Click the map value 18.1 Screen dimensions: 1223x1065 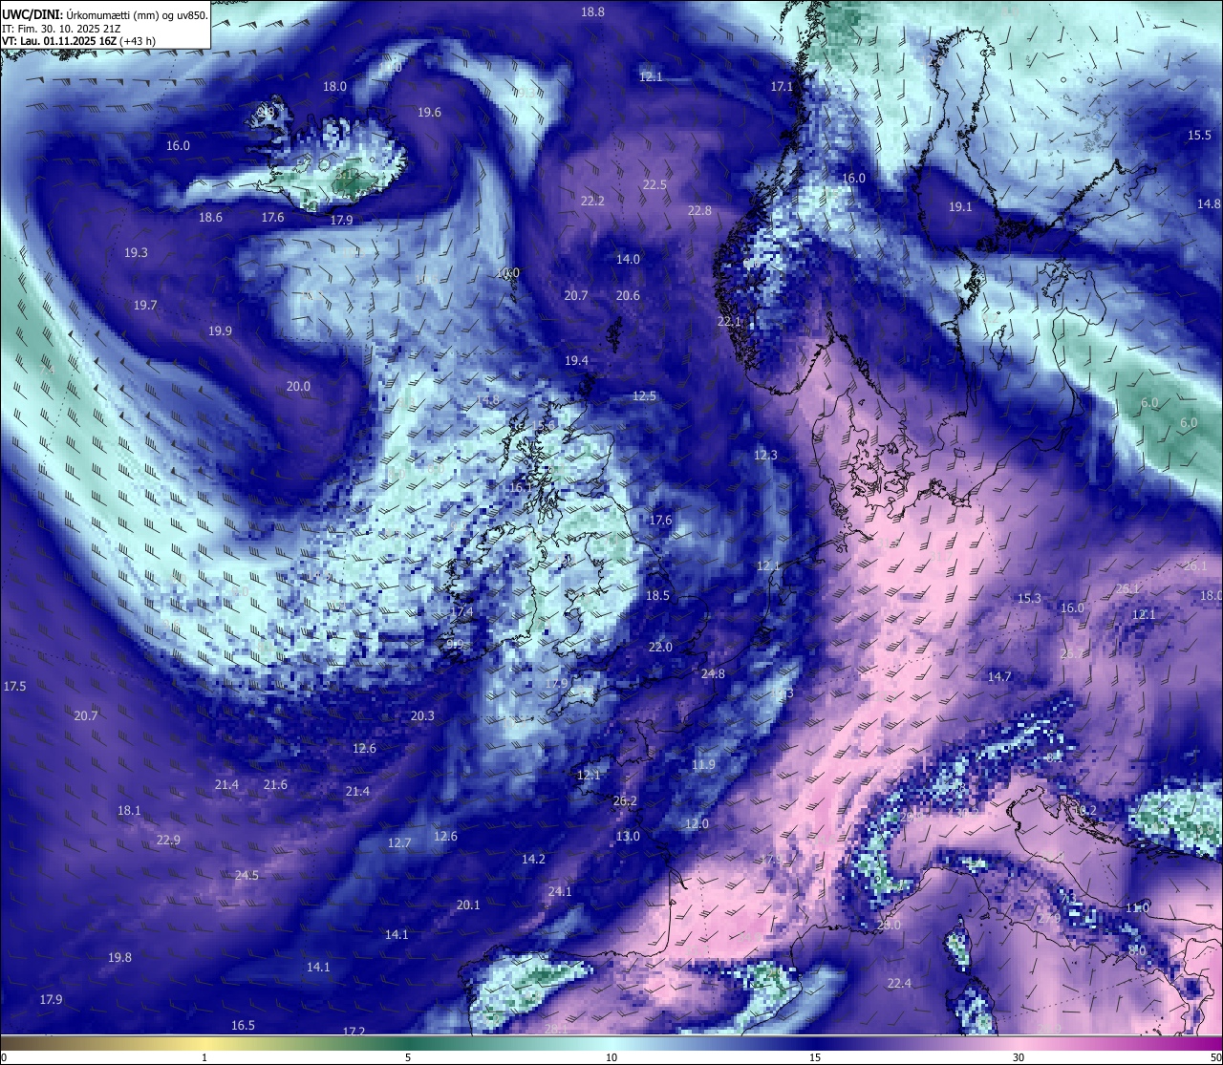coord(129,810)
